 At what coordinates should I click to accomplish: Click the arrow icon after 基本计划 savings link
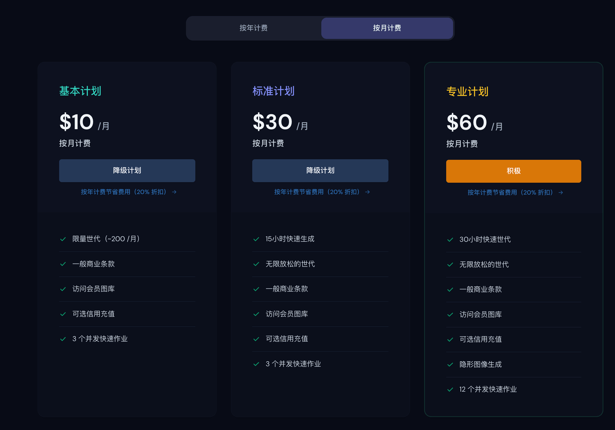click(x=173, y=192)
